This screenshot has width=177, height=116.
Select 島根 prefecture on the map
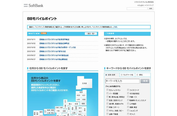pos(49,110)
